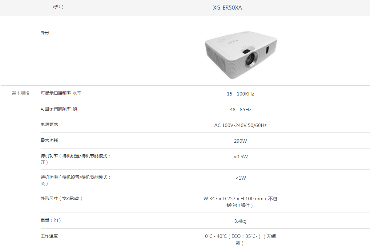370x248 pixels.
Task: Click the 工作温度 row label
Action: [x=49, y=236]
